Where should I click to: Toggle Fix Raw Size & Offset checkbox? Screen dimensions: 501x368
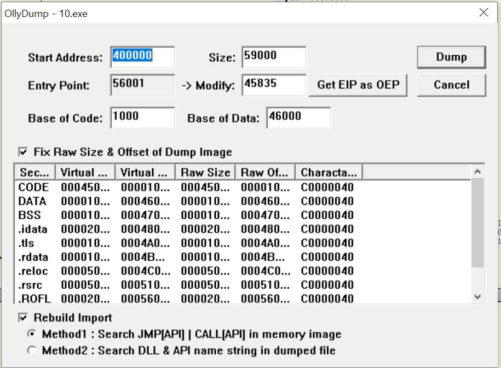pos(23,152)
